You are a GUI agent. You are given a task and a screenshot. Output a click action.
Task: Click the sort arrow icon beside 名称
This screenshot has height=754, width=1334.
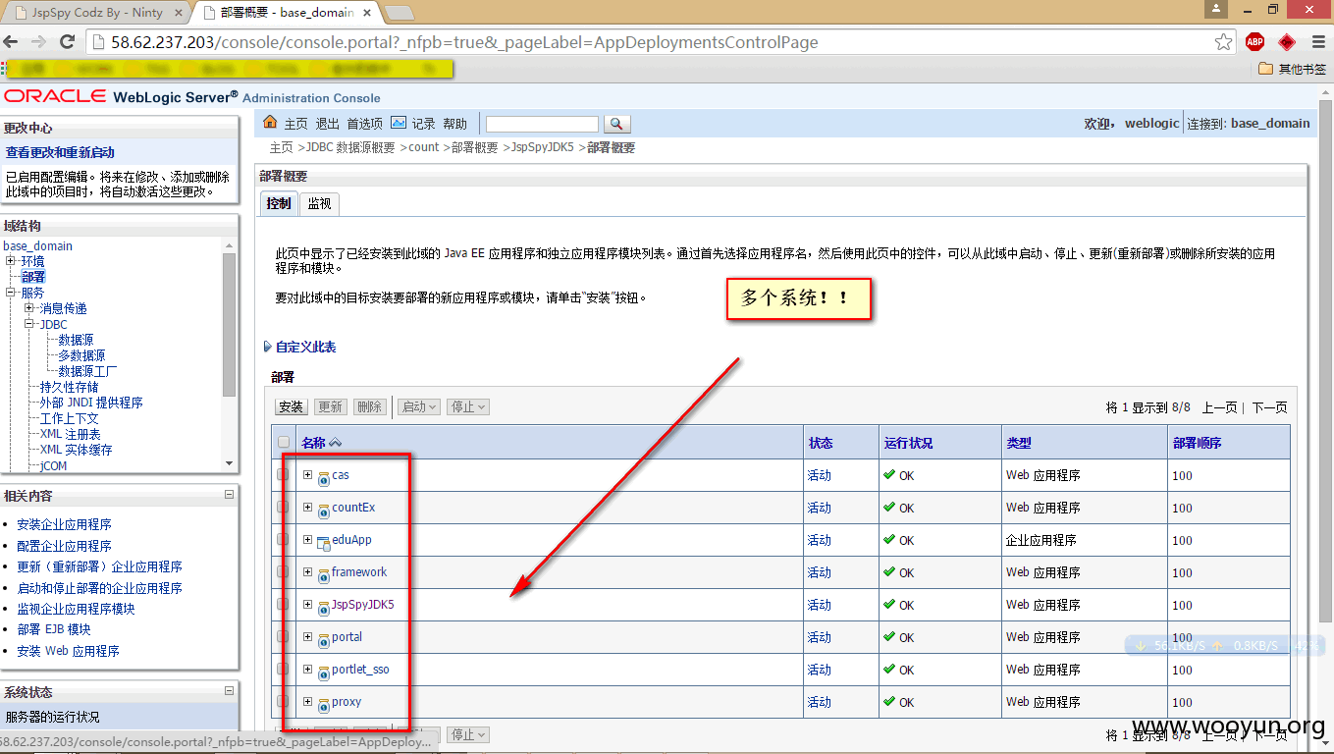[x=335, y=443]
